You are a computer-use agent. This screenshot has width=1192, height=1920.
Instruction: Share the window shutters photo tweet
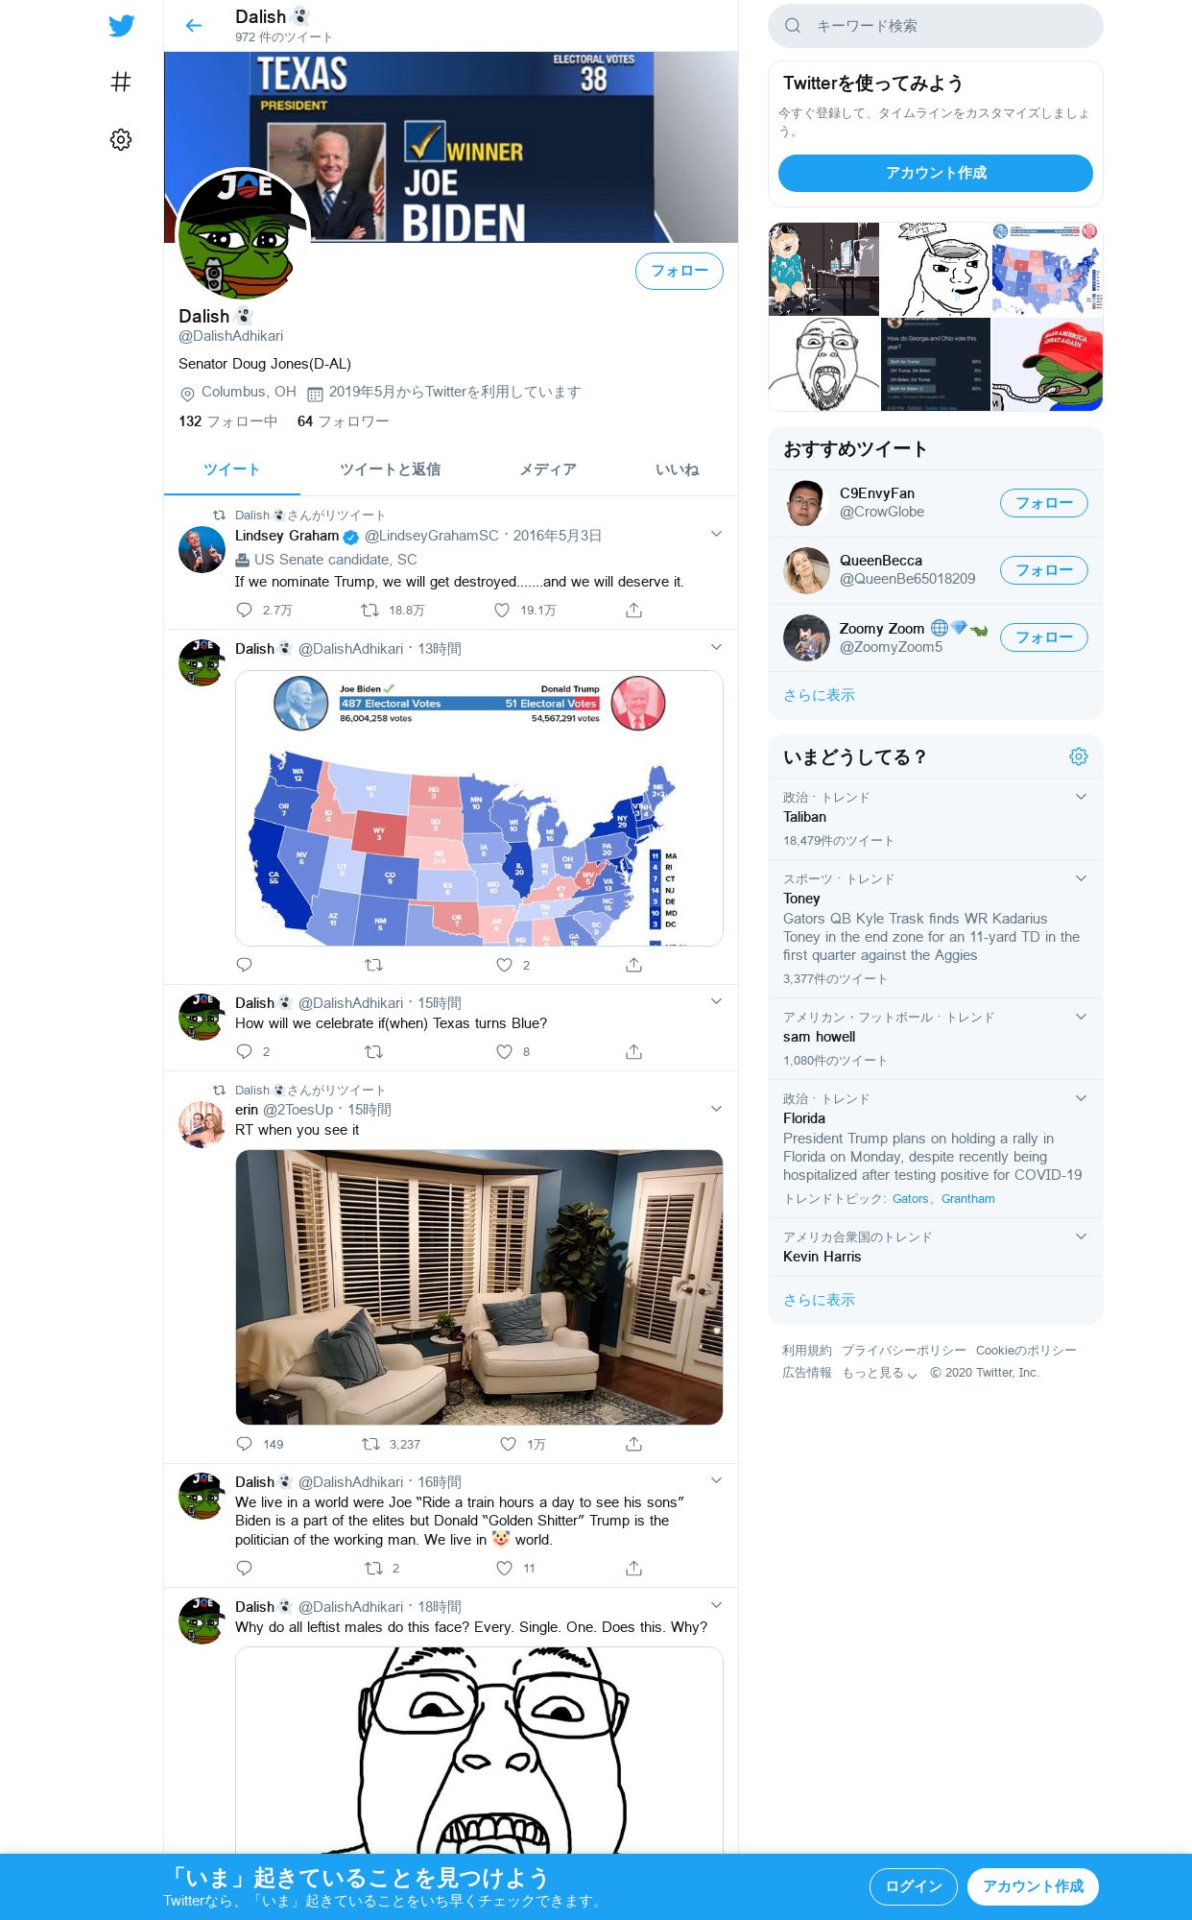(633, 1444)
